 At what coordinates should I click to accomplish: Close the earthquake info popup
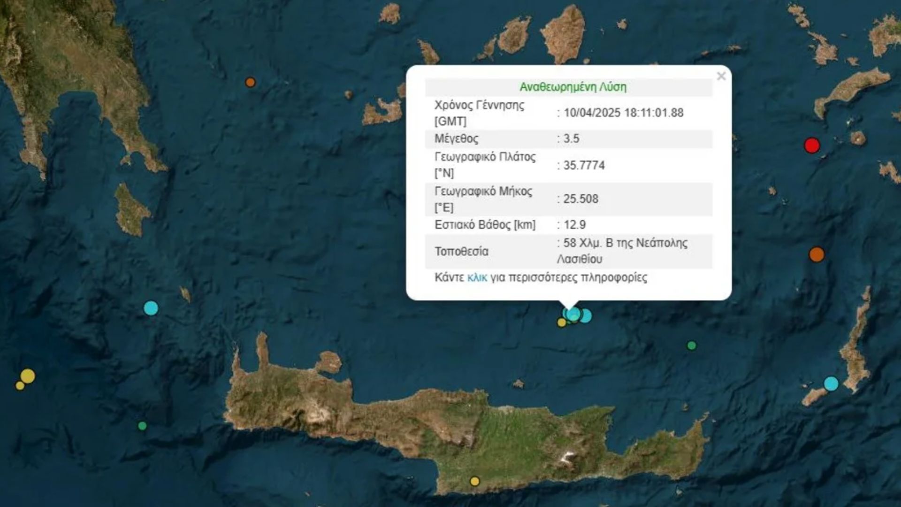(x=721, y=76)
